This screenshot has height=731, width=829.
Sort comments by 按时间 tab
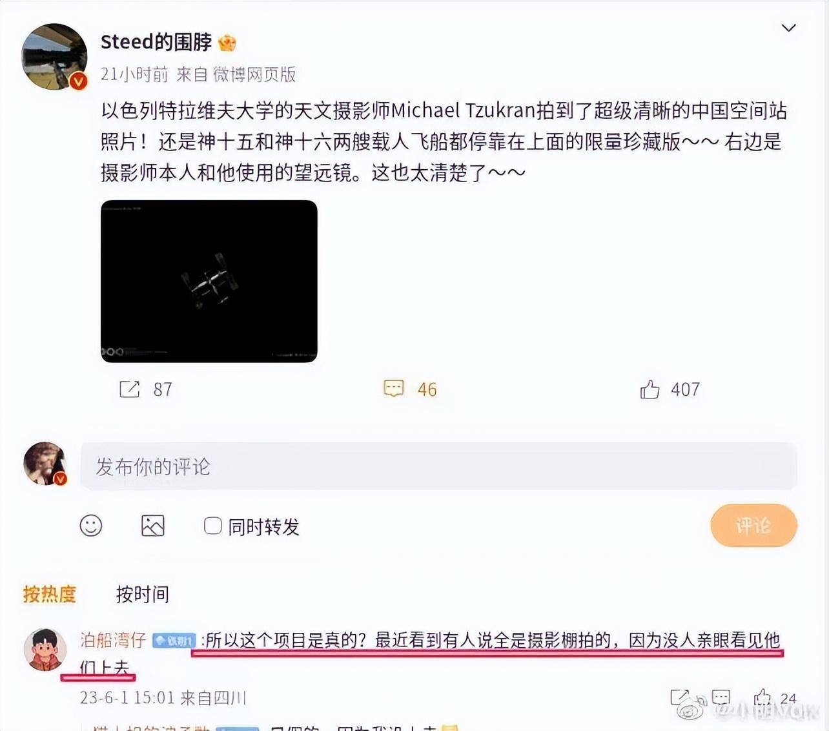(143, 594)
